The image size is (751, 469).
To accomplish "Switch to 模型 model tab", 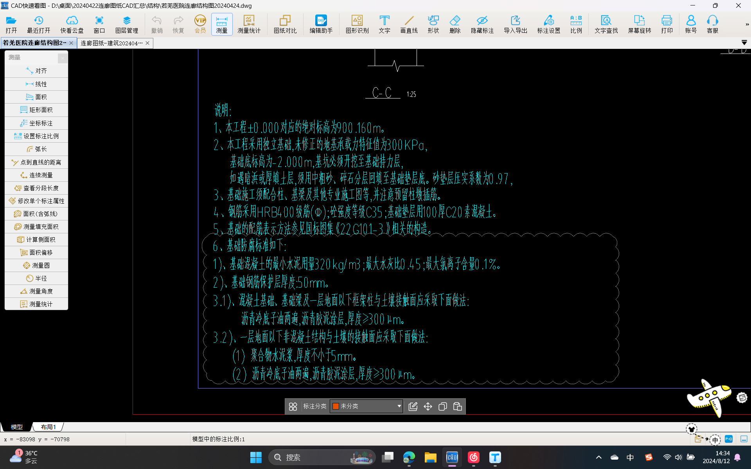I will click(16, 427).
